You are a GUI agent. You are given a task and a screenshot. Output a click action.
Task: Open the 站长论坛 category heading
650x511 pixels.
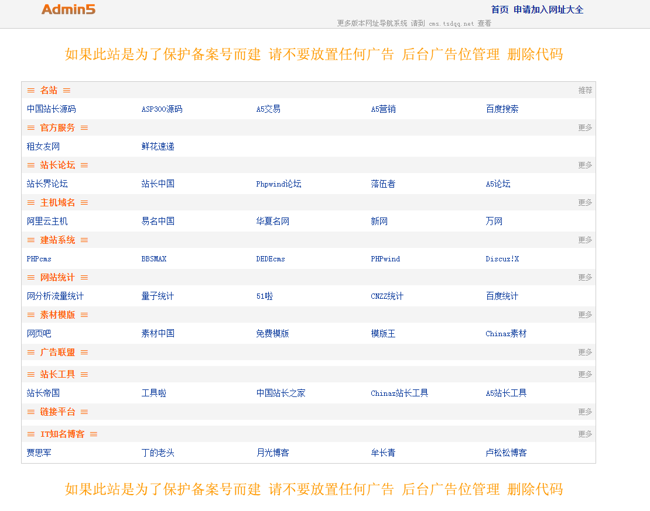[x=57, y=165]
